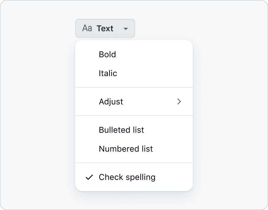Image resolution: width=268 pixels, height=210 pixels.
Task: Expand the chevron arrow next to Adjust
Action: pyautogui.click(x=179, y=101)
